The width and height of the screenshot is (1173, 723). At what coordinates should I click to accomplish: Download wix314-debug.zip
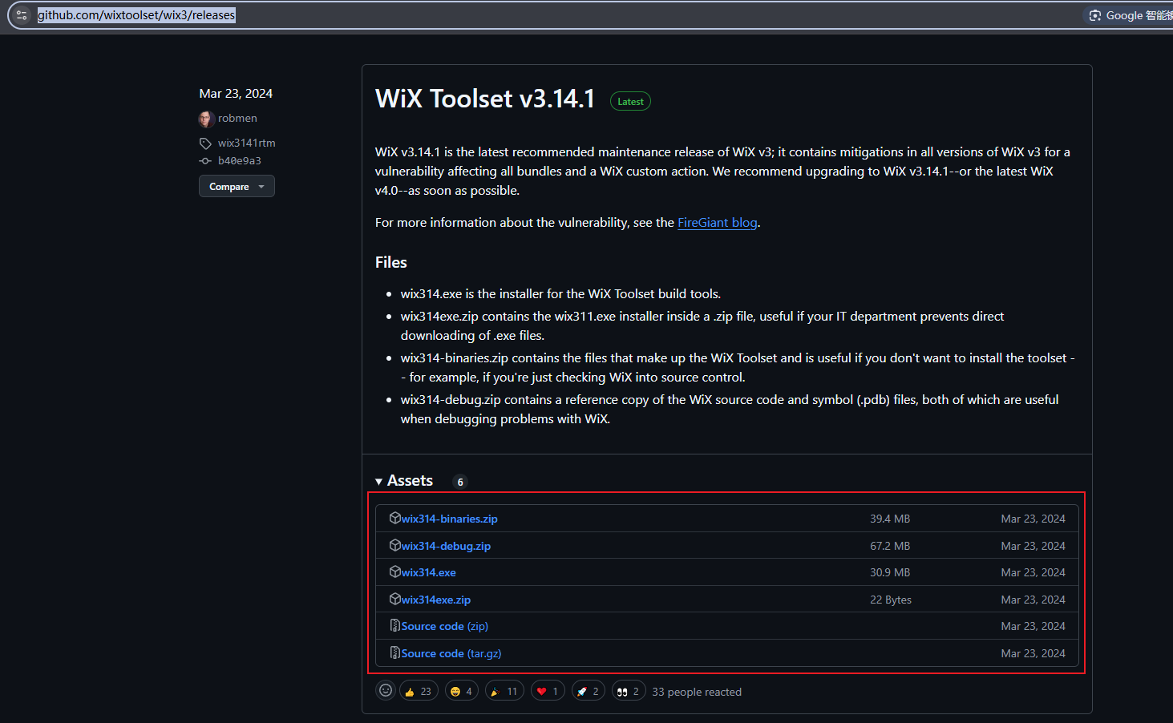pos(446,546)
